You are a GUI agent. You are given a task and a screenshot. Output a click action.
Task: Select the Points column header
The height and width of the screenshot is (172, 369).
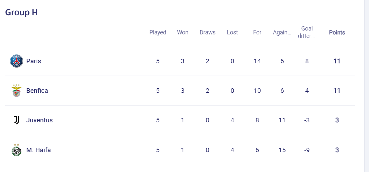click(337, 32)
